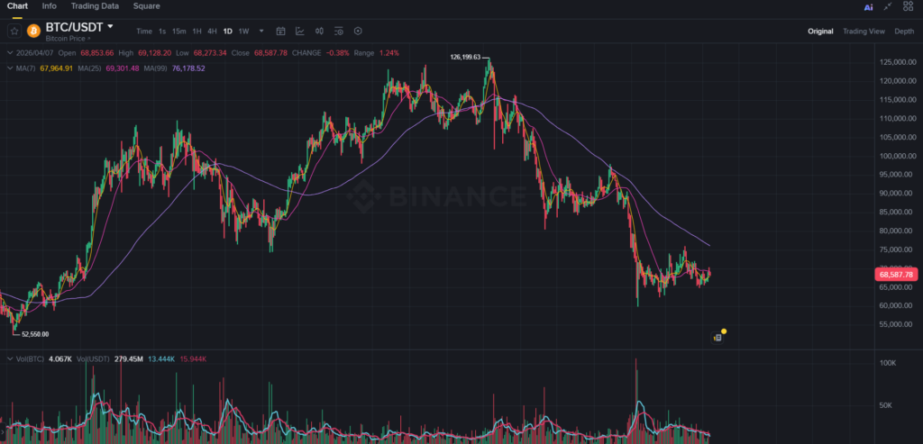Open the grid layout icon
923x444 pixels.
coord(908,6)
